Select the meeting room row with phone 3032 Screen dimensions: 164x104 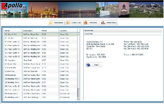coord(40,49)
